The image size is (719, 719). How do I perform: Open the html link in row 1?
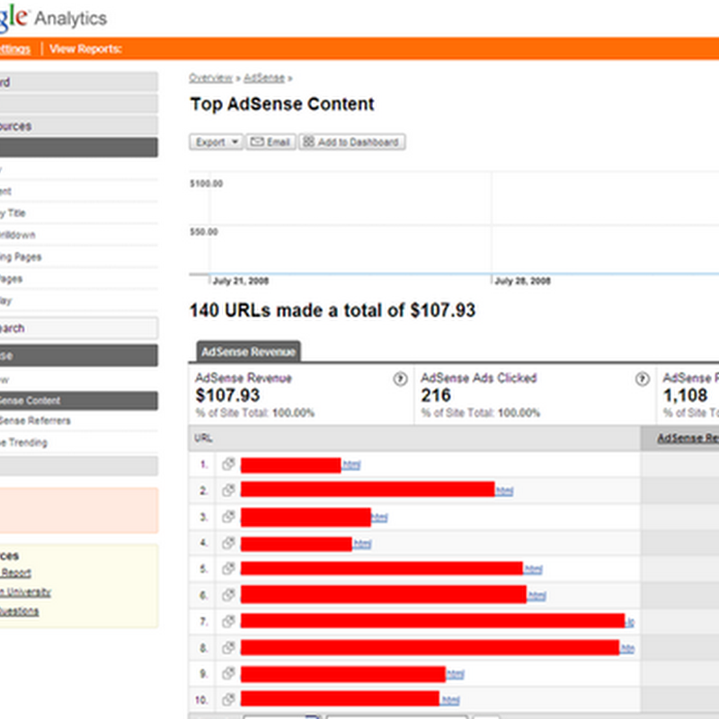coord(351,465)
